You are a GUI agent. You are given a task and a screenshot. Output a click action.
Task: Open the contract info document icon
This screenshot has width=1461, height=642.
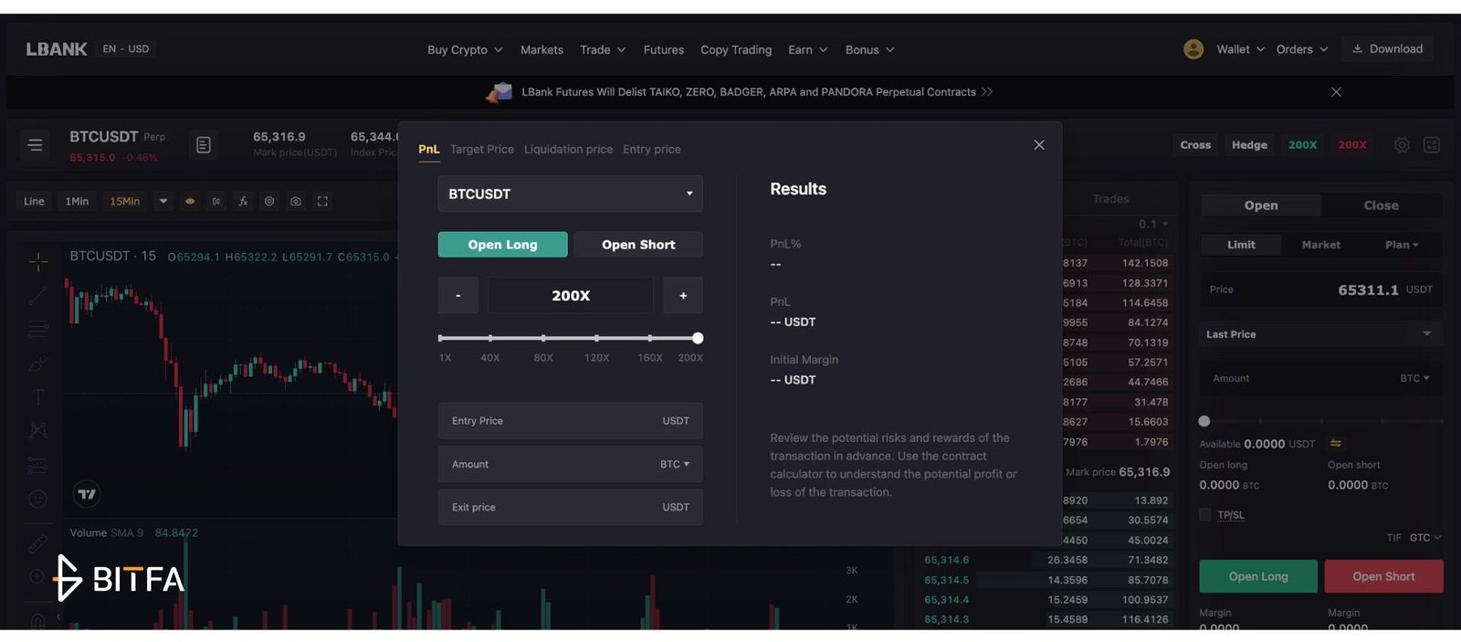point(204,145)
